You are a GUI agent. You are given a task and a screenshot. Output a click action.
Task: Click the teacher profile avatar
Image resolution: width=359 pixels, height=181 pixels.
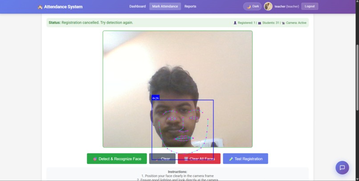point(268,6)
